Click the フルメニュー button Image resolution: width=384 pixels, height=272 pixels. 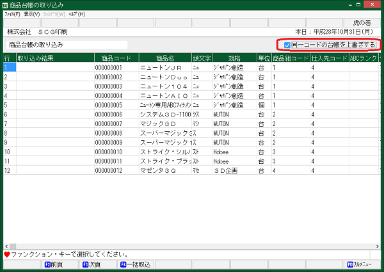[x=362, y=264]
